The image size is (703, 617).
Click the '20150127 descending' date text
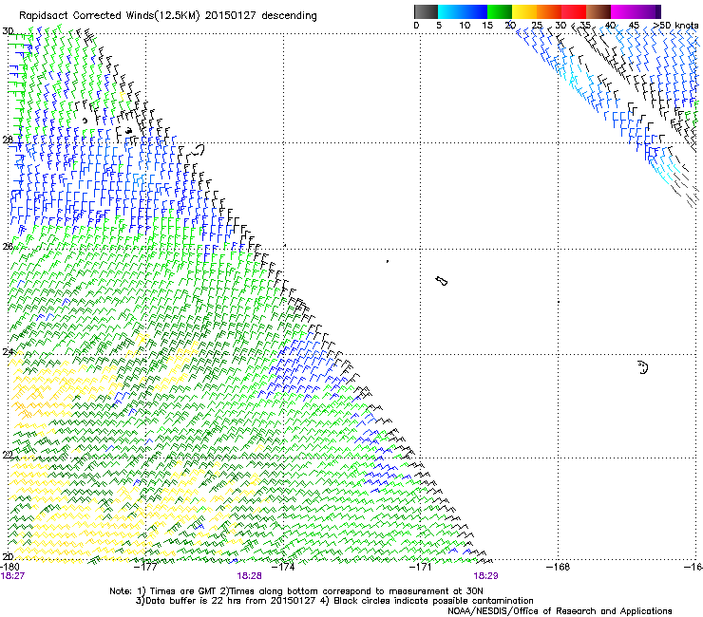click(x=260, y=15)
